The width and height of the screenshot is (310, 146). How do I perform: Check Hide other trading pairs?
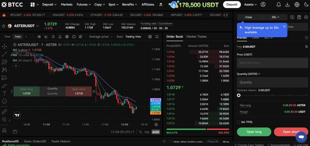[x=171, y=142]
